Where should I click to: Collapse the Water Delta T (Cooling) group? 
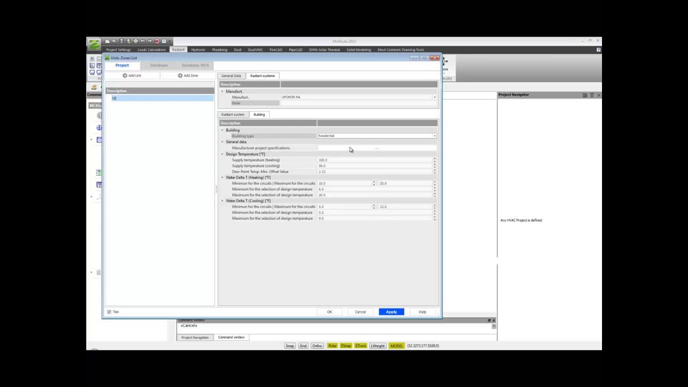pos(223,201)
